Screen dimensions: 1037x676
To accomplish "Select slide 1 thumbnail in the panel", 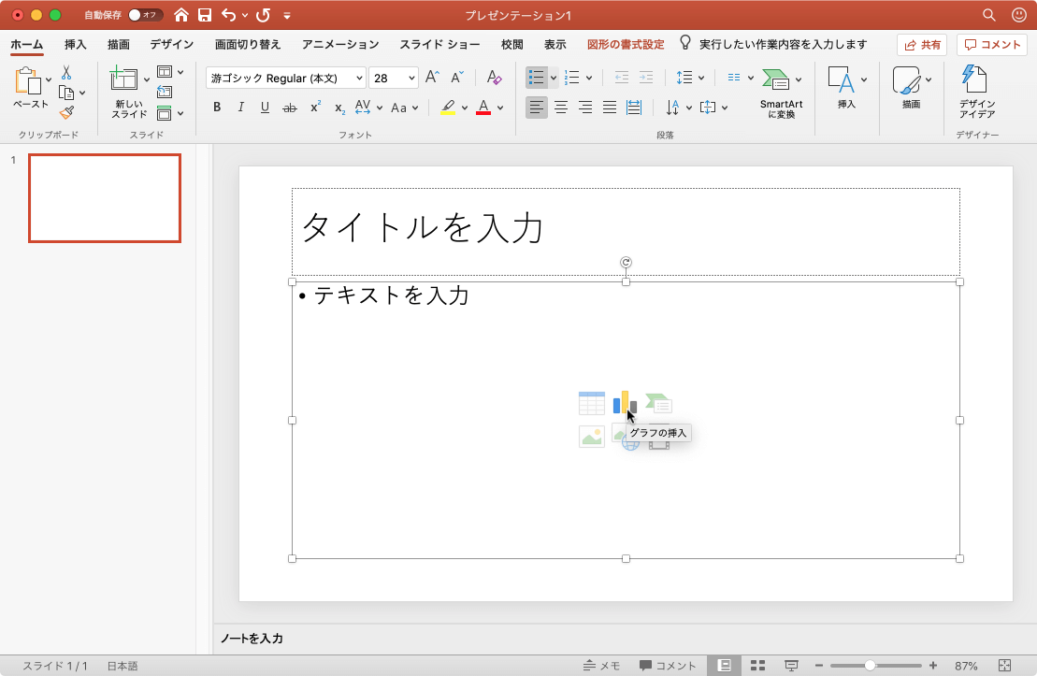I will (x=105, y=198).
